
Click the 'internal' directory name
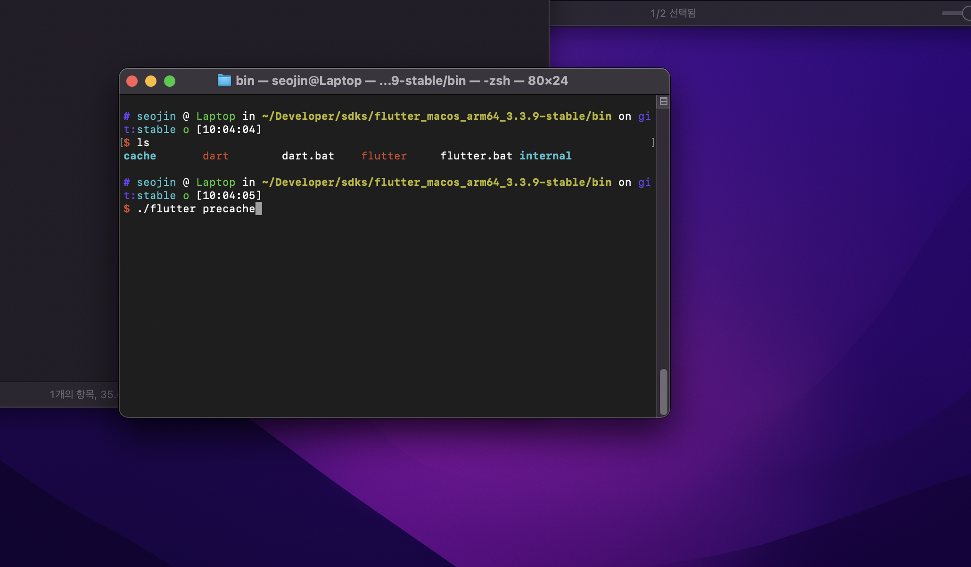545,156
